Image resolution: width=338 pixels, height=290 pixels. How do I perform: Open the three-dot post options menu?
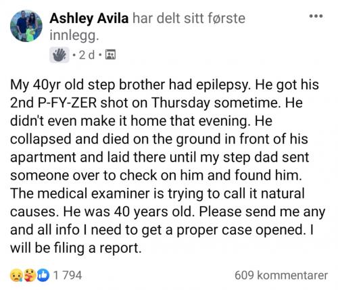click(x=316, y=16)
